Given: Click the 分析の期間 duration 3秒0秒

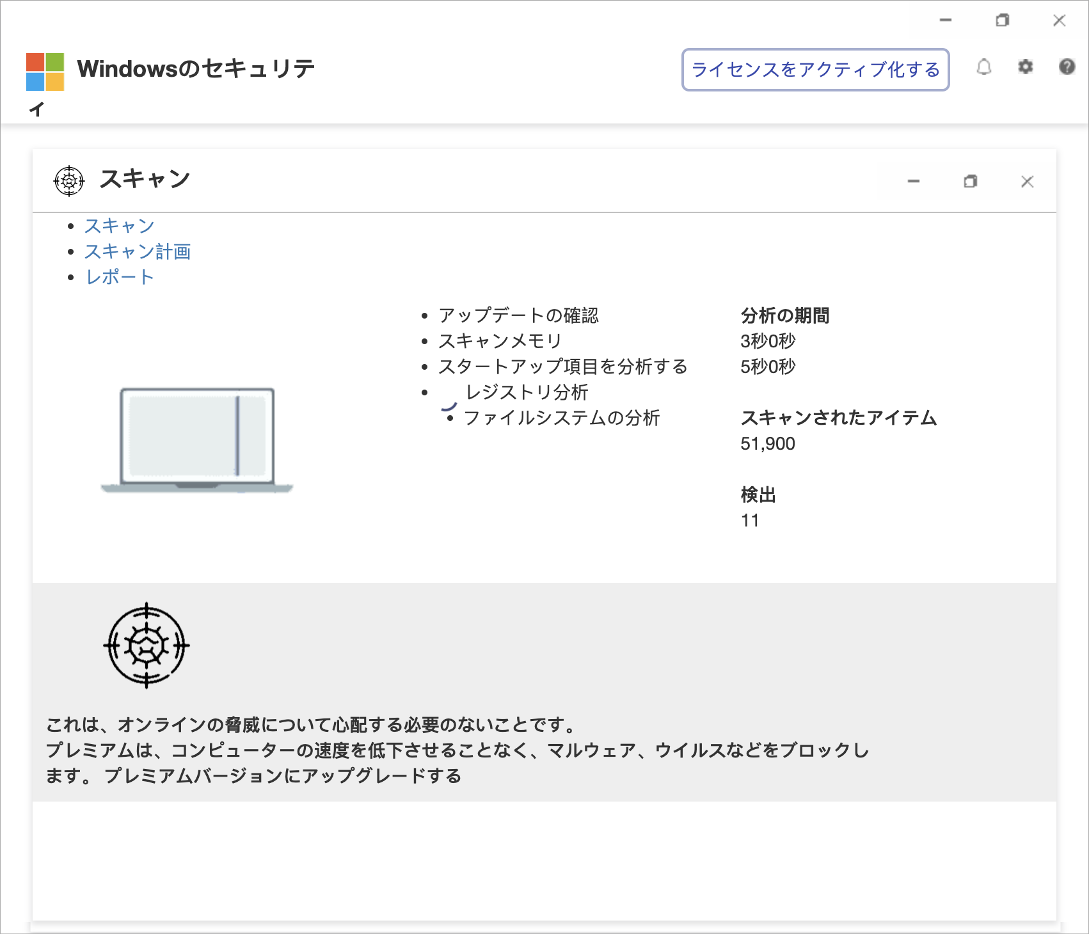Looking at the screenshot, I should tap(767, 341).
